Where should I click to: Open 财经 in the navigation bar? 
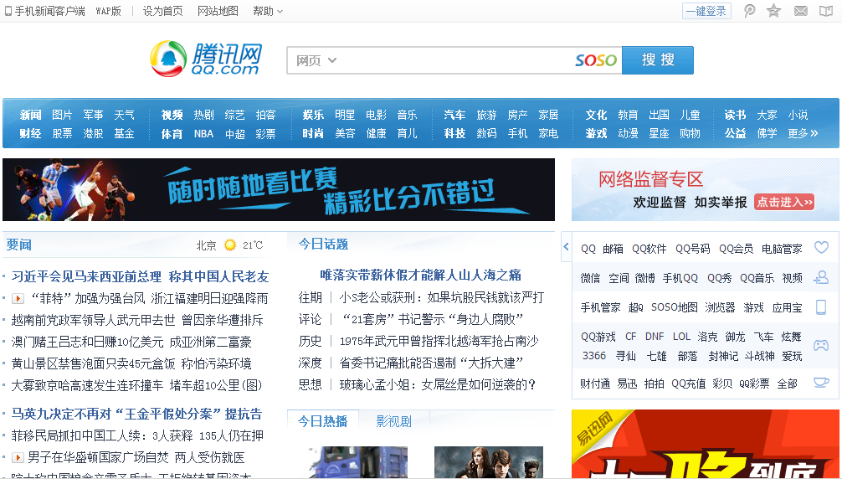tap(31, 133)
